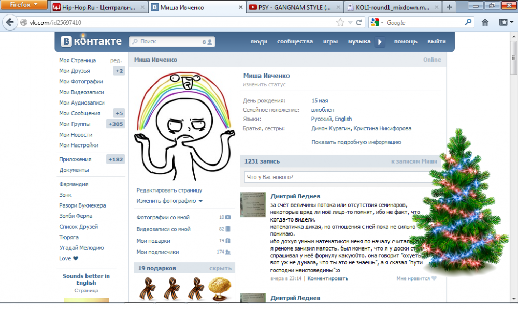518x309 pixels.
Task: Open the Firefox menu button
Action: pyautogui.click(x=23, y=5)
